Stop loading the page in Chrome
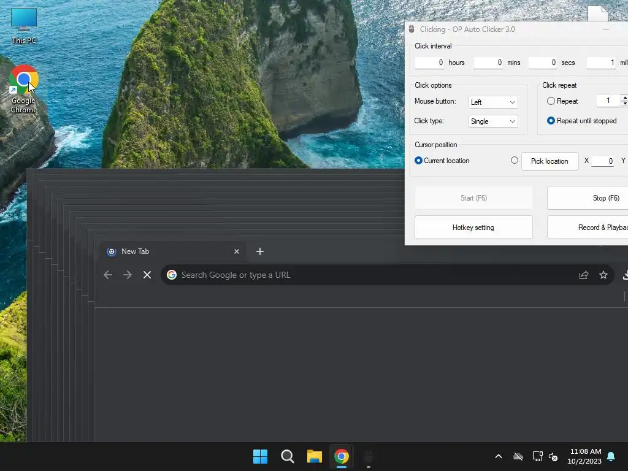This screenshot has height=471, width=628. tap(147, 275)
